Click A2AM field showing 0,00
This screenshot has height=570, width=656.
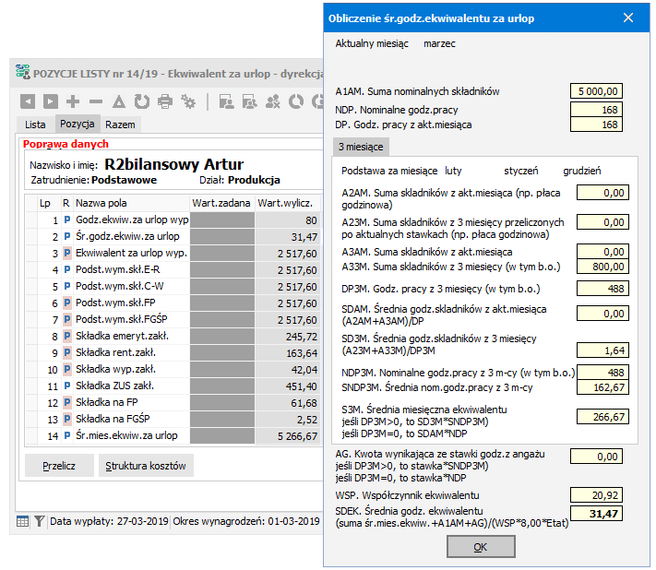coord(602,193)
